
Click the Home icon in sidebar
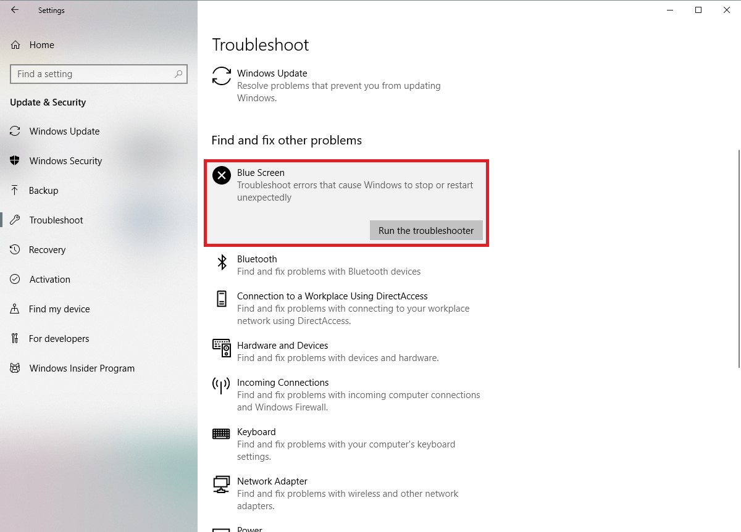[15, 45]
